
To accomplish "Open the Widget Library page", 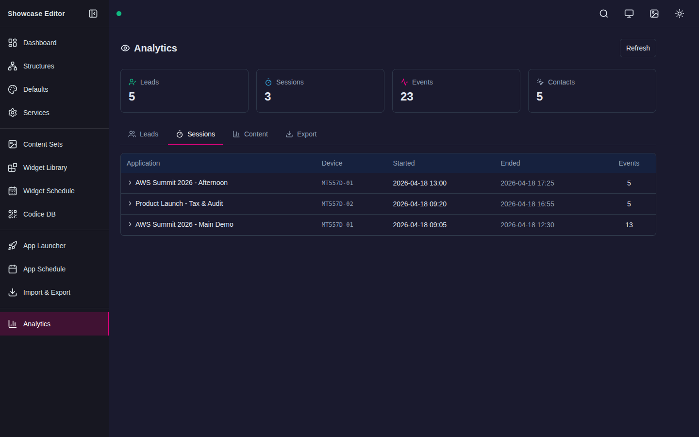I will (54, 168).
